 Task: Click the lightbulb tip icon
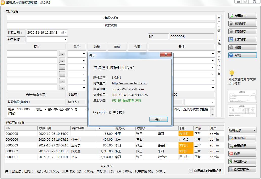pyautogui.click(x=232, y=73)
